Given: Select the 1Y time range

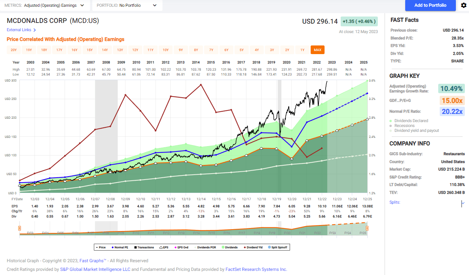Looking at the screenshot, I should tap(302, 50).
